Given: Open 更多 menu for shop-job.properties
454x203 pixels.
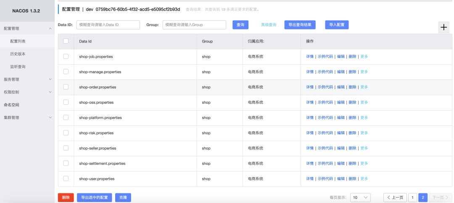Looking at the screenshot, I should pos(364,56).
